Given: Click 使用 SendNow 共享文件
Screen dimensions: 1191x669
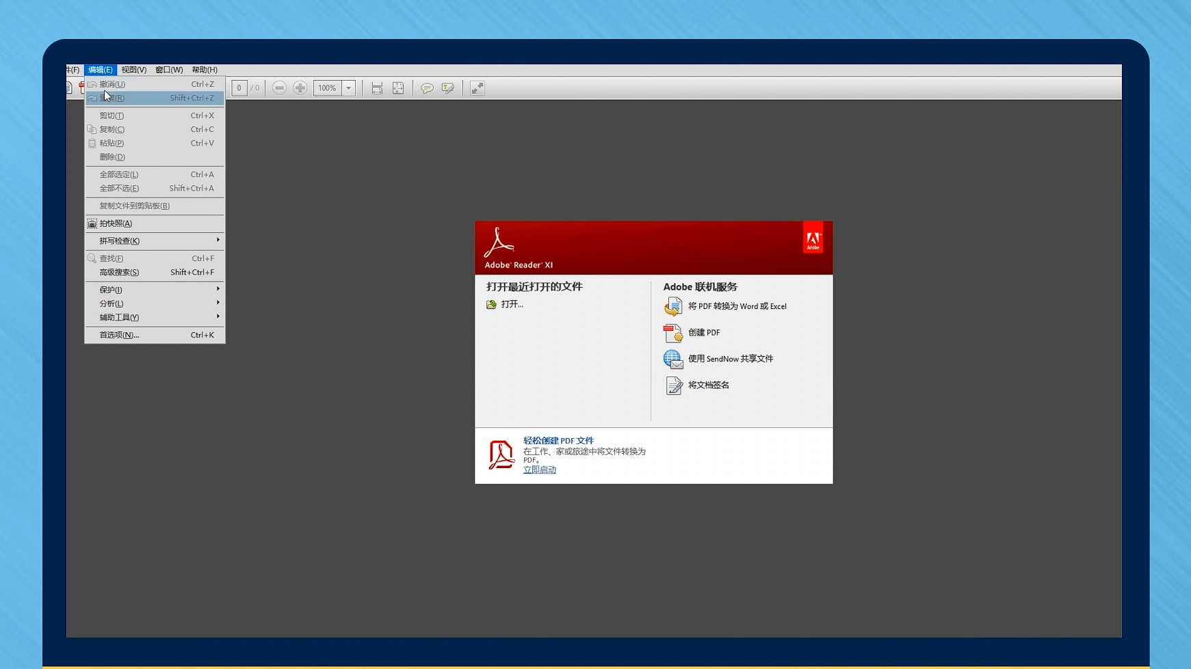Looking at the screenshot, I should (731, 359).
